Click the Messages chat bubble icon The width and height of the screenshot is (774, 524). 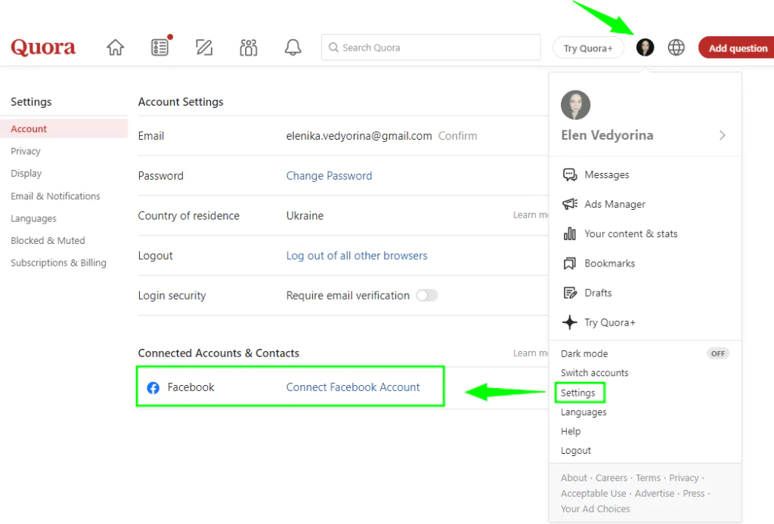(570, 174)
